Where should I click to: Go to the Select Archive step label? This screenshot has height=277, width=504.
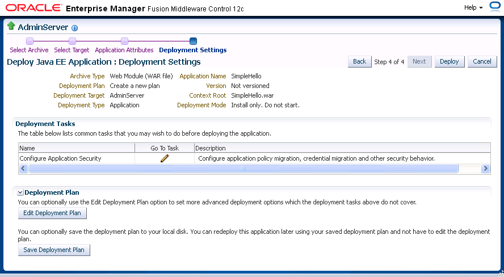pyautogui.click(x=30, y=50)
